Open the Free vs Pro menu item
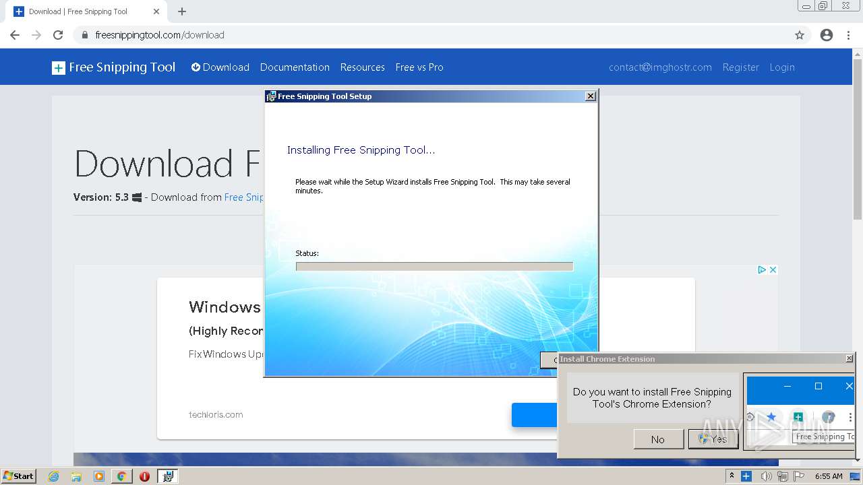 coord(419,67)
